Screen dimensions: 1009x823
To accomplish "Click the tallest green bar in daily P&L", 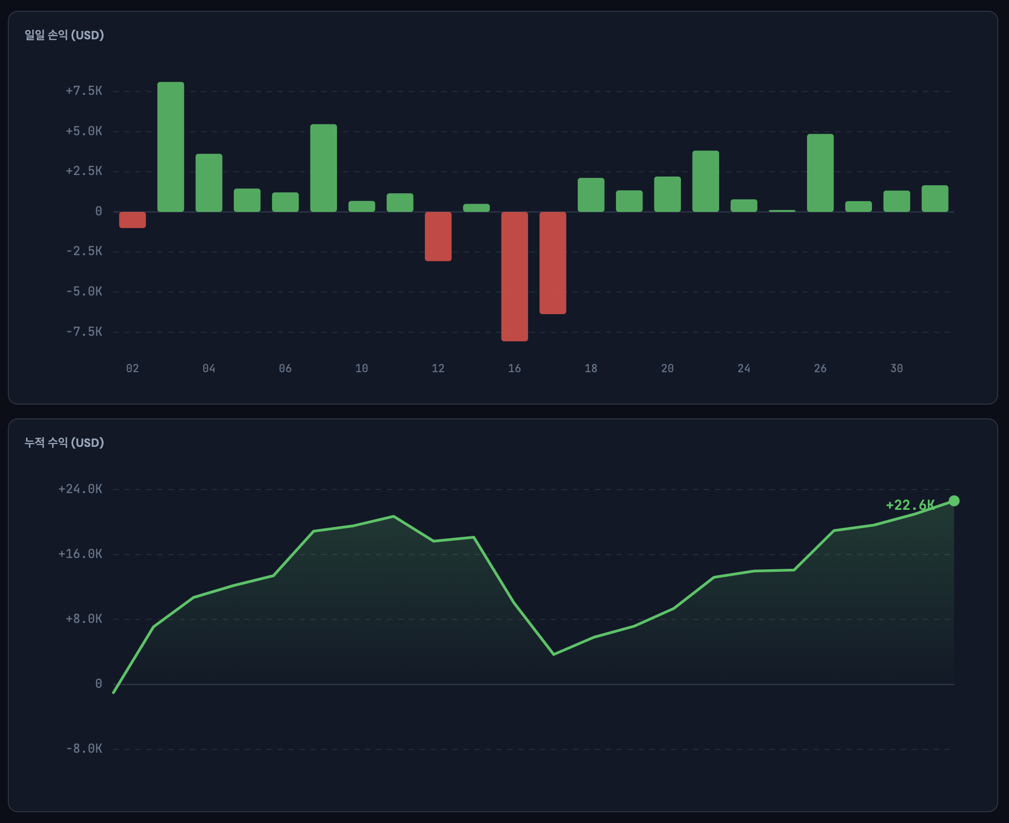I will pos(170,147).
